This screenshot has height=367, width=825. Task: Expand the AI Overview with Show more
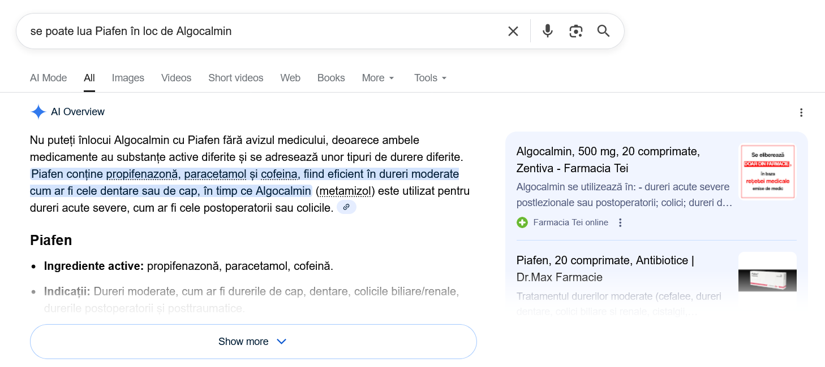pos(253,342)
